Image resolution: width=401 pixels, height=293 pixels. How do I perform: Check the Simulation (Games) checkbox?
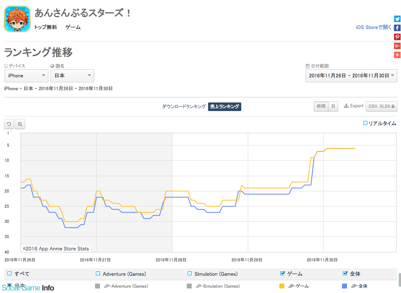[190, 273]
